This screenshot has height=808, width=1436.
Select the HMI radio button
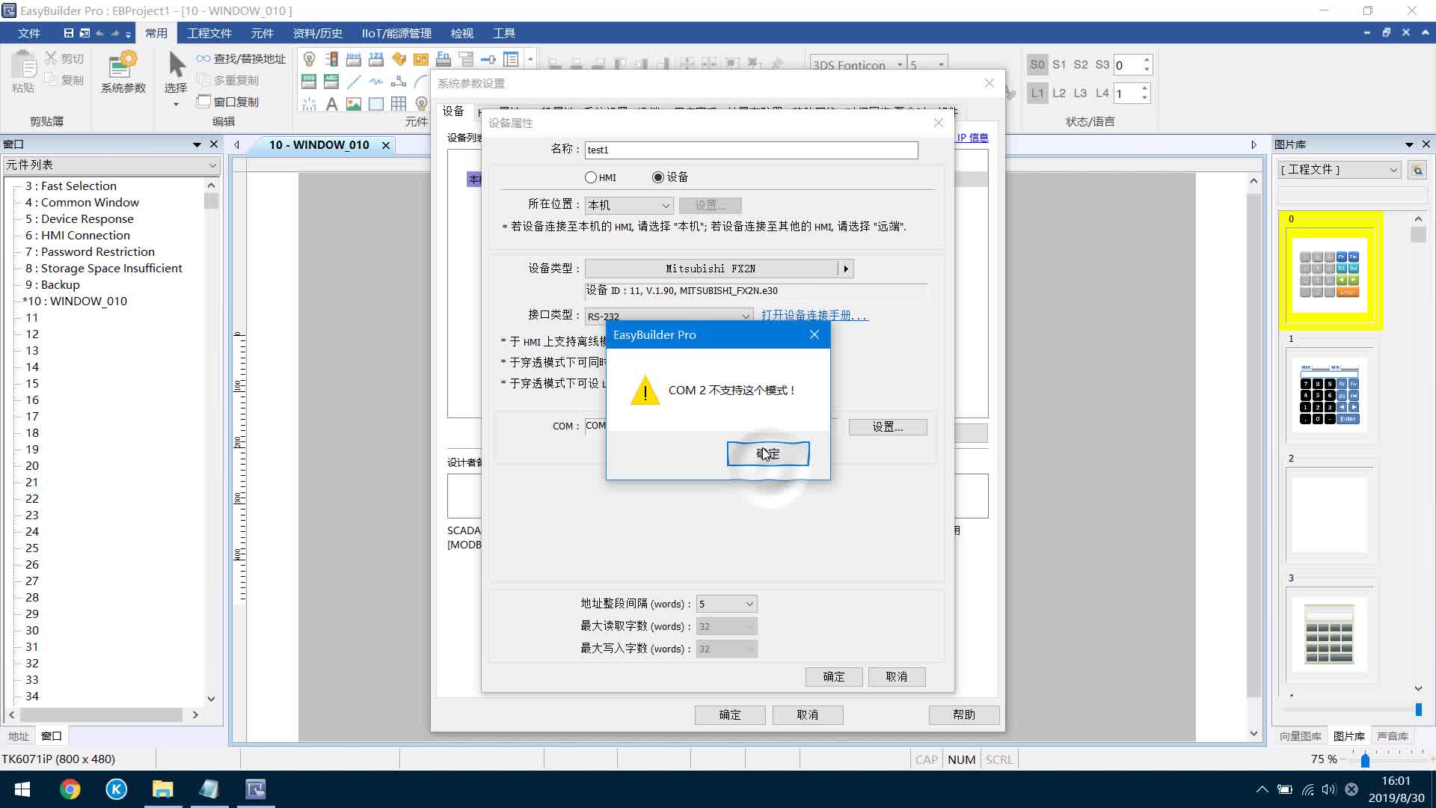591,177
